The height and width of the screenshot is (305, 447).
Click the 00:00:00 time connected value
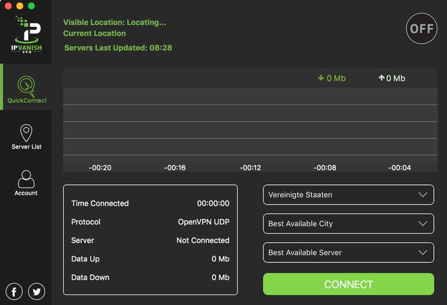[213, 203]
